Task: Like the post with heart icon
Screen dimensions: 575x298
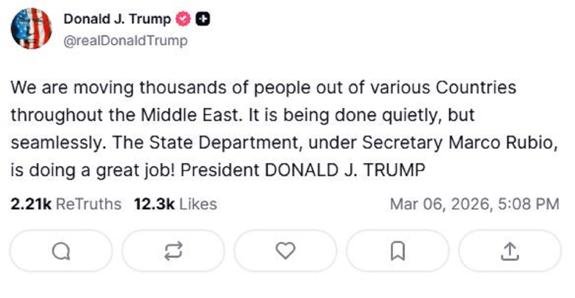Action: (x=285, y=250)
